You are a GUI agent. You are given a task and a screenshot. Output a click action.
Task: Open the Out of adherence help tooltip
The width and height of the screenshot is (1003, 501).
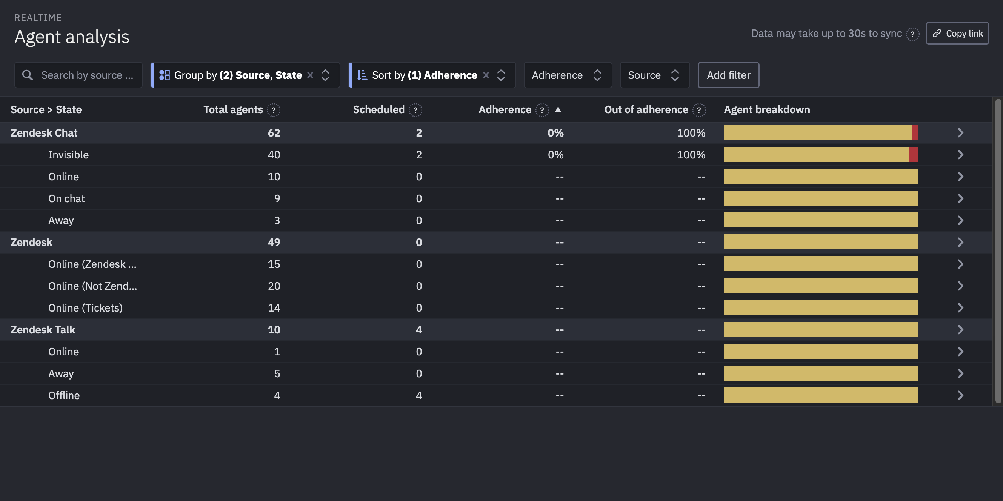(700, 110)
